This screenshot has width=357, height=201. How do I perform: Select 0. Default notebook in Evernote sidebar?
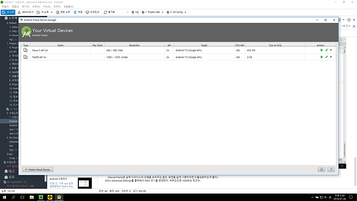[11, 23]
